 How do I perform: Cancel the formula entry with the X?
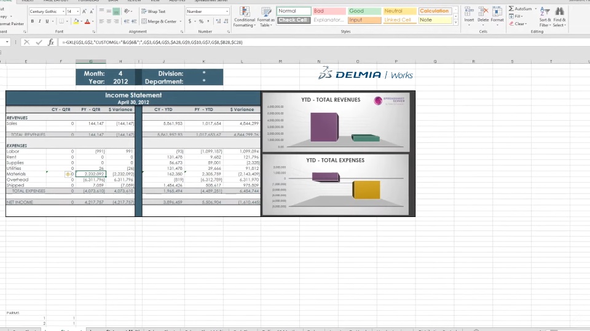pos(26,42)
